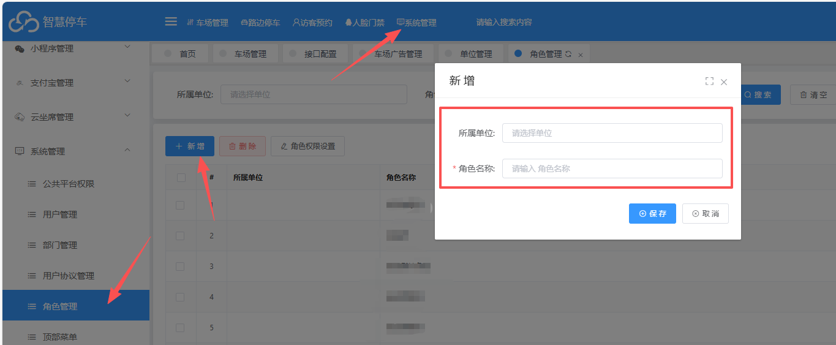Open 公共平台权限 in sidebar
This screenshot has height=345, width=836.
click(x=76, y=184)
